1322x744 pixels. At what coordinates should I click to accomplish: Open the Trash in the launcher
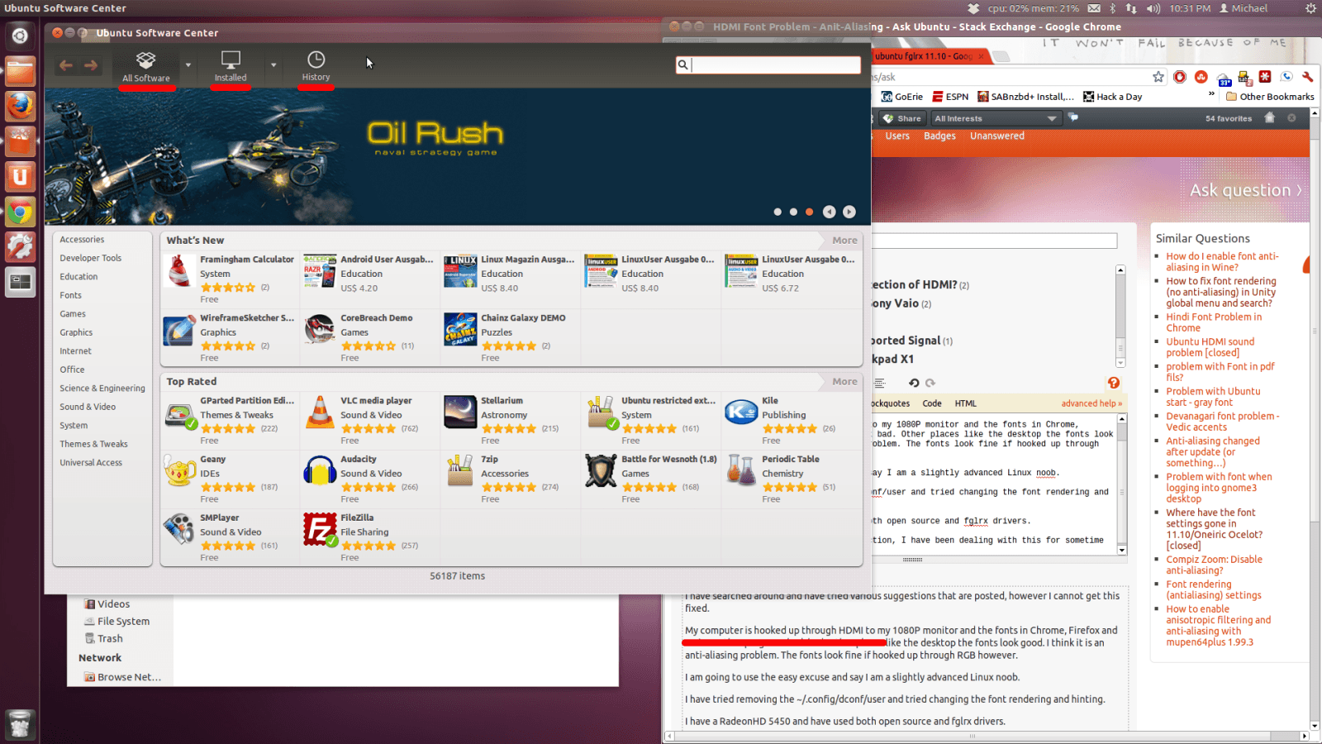(x=20, y=725)
